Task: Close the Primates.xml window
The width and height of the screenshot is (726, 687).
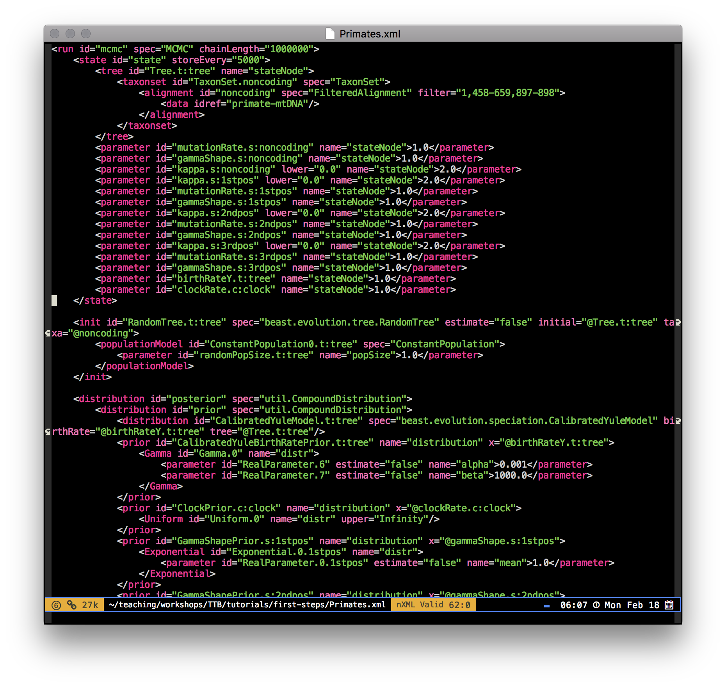Action: click(x=55, y=34)
